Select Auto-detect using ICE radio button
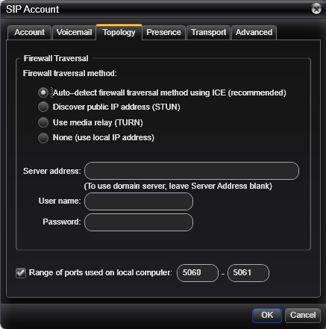 [43, 93]
